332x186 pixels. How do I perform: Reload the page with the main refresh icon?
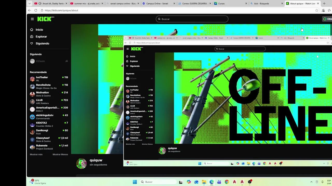coord(36,10)
